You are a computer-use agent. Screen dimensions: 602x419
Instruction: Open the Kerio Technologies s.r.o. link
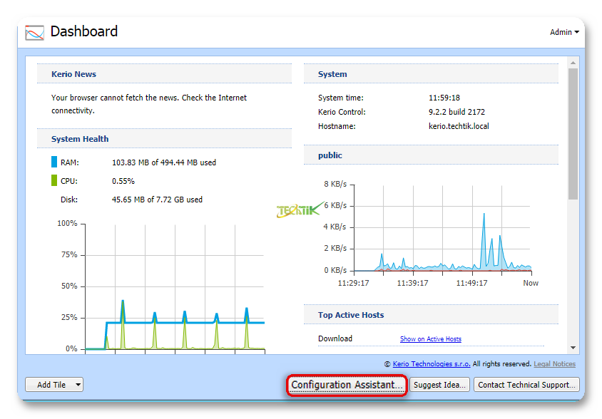click(432, 364)
